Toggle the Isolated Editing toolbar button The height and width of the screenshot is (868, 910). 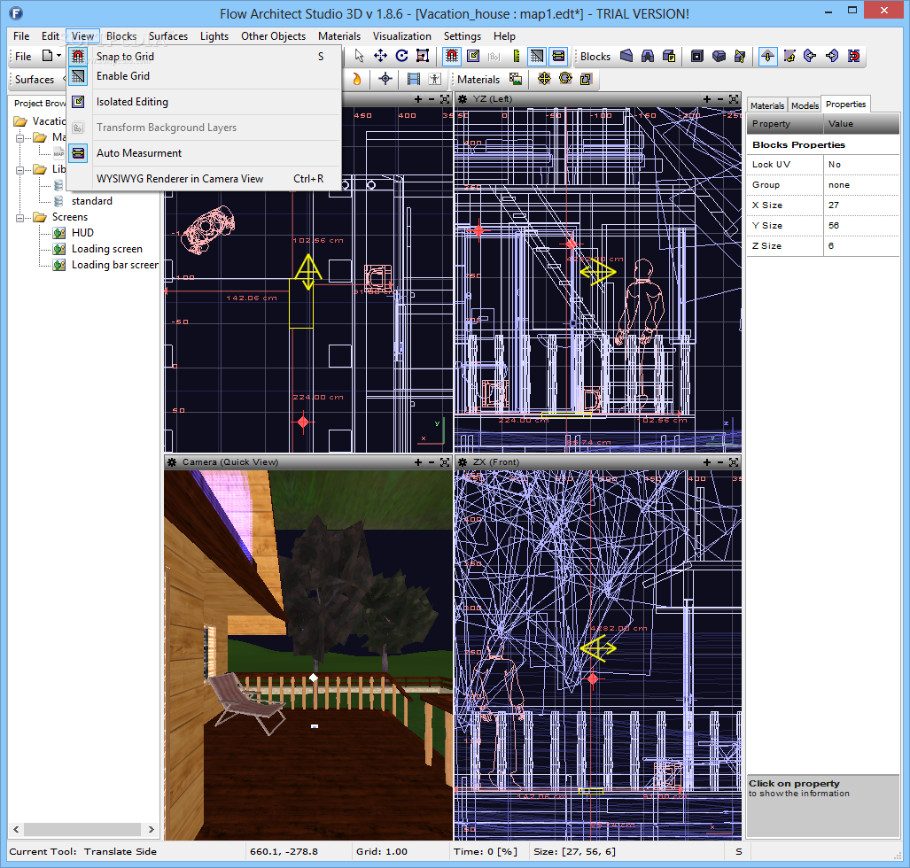[473, 56]
